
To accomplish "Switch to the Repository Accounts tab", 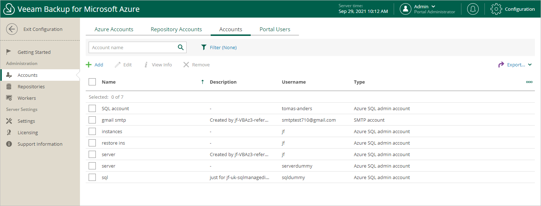I will click(176, 29).
